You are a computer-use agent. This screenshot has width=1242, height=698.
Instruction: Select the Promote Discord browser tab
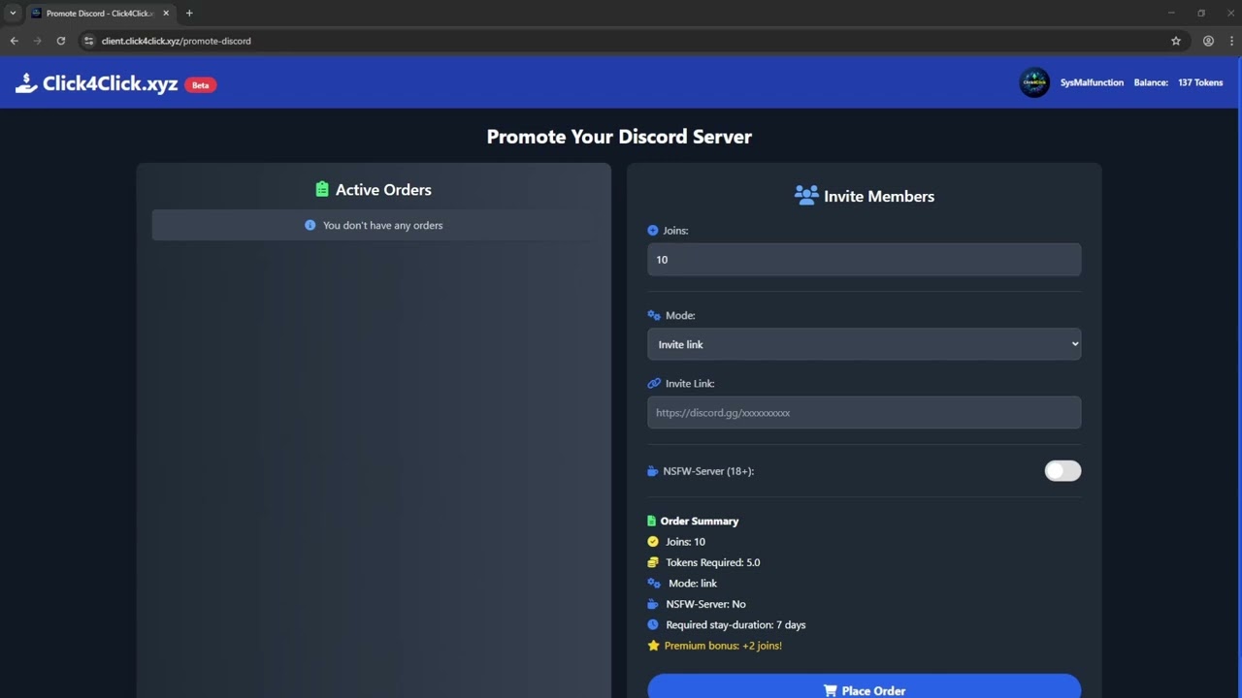100,14
